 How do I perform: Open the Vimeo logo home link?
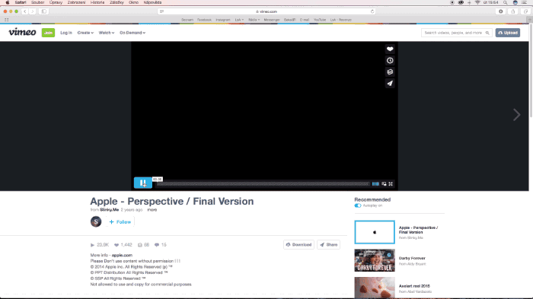coord(22,32)
